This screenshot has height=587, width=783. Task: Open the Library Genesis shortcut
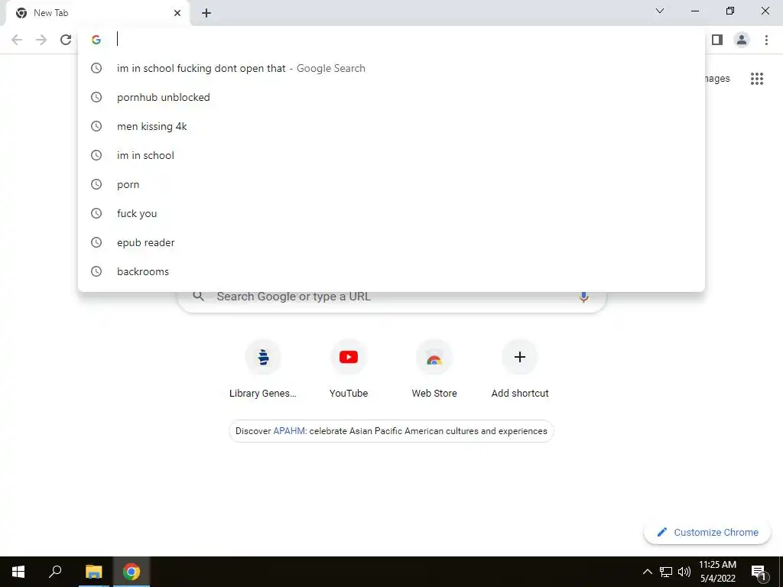tap(263, 368)
